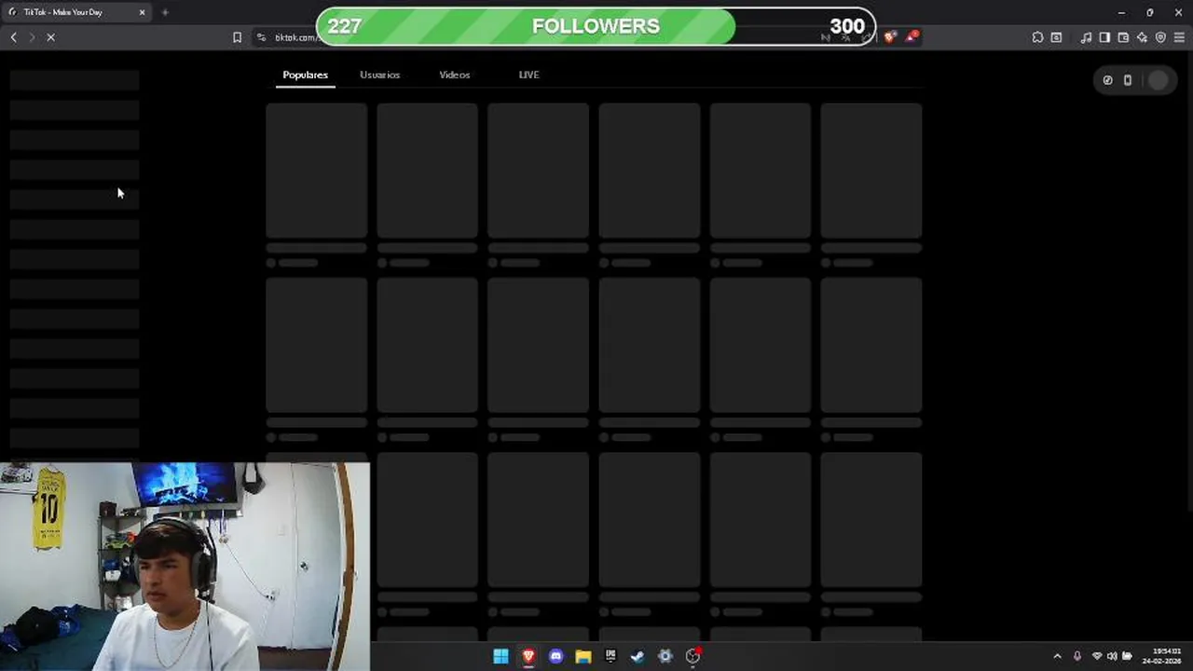Open the media control music-note icon
This screenshot has height=671, width=1193.
[x=1086, y=37]
